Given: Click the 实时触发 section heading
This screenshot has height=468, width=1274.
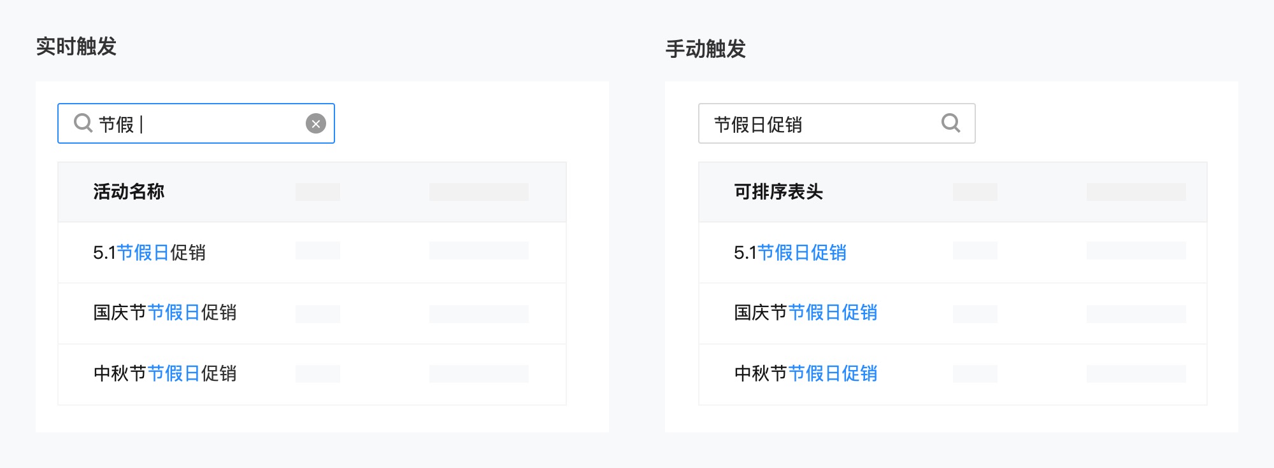Looking at the screenshot, I should click(76, 46).
